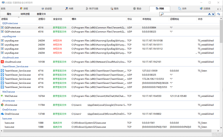Collapse the TeamViewer_Service.exe group header
The image size is (223, 137).
click(x=15, y=66)
